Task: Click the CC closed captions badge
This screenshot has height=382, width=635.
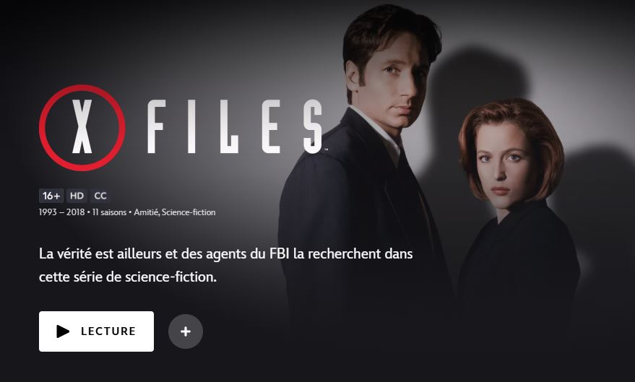Action: pos(100,196)
